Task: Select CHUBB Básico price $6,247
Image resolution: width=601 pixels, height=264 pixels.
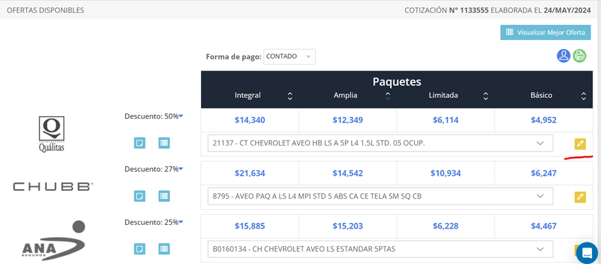Action: click(544, 173)
